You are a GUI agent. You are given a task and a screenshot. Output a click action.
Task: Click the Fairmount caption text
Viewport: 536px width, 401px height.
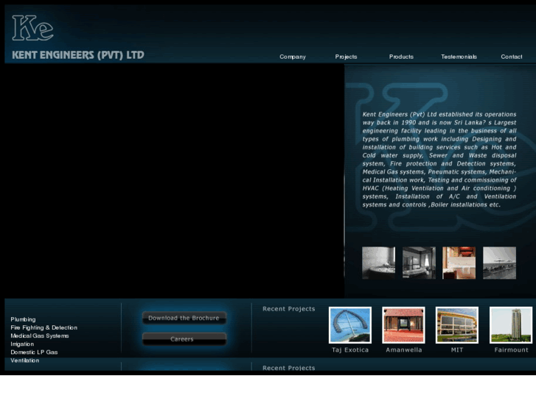[x=511, y=349]
